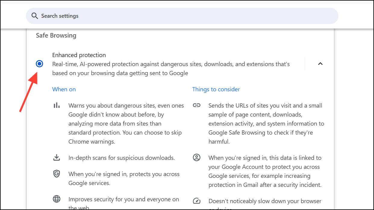Click the Safe Browsing section heading

(x=56, y=35)
